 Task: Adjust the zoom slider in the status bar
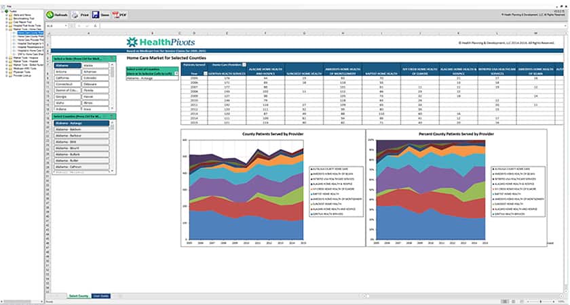tap(541, 302)
